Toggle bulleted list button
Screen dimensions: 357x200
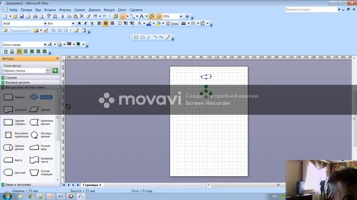tap(119, 23)
